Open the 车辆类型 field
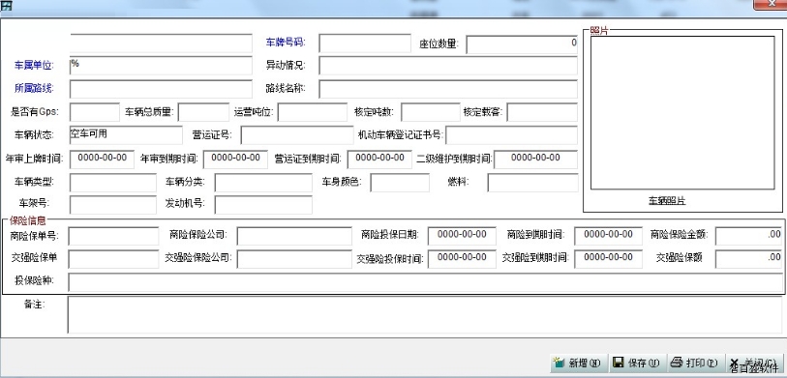Viewport: 787px width, 378px height. point(113,183)
